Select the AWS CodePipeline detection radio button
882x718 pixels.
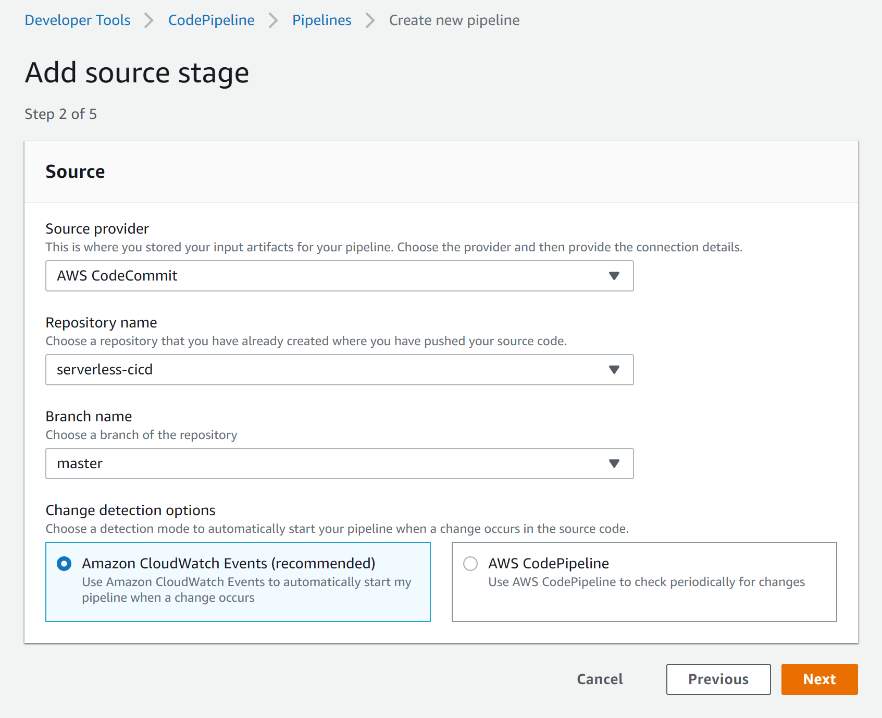[x=470, y=564]
